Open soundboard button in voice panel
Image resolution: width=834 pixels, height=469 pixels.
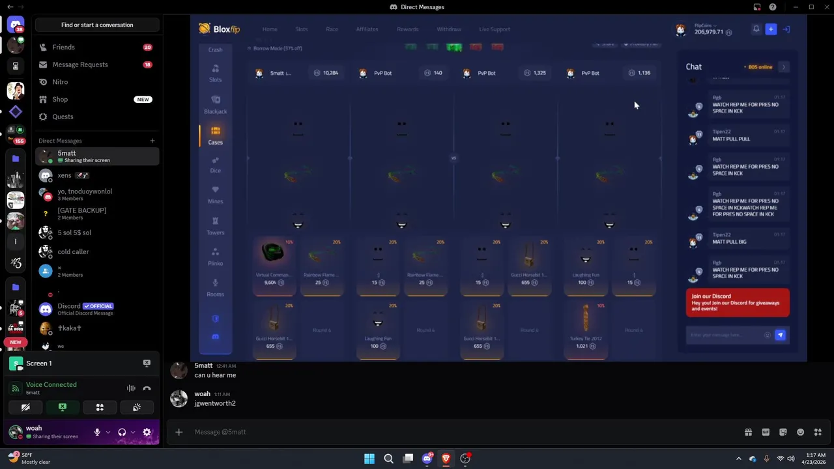point(137,407)
